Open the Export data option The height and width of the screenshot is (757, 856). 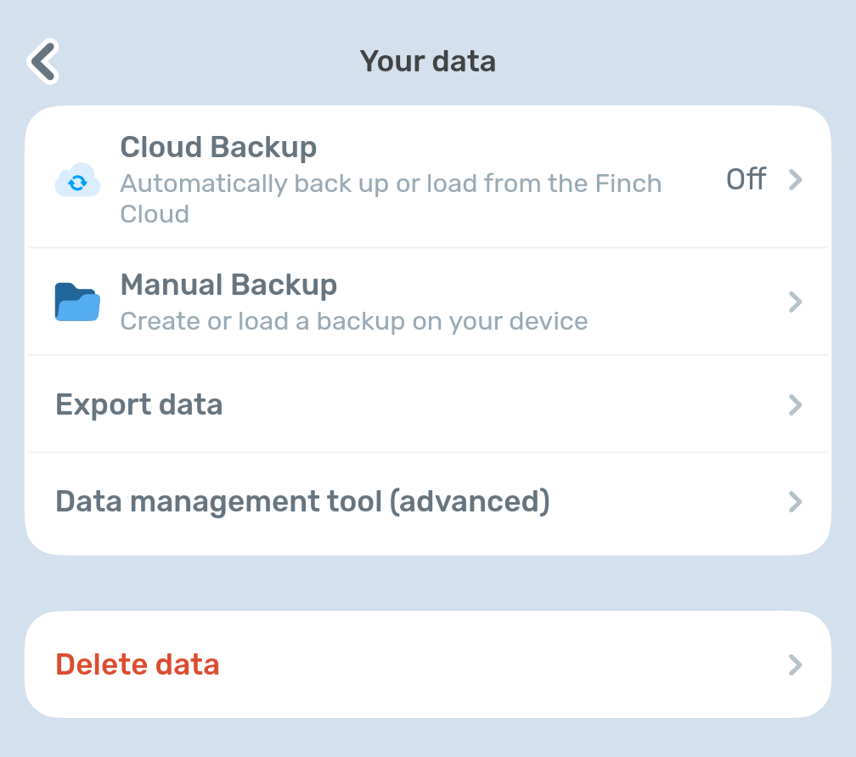tap(139, 404)
